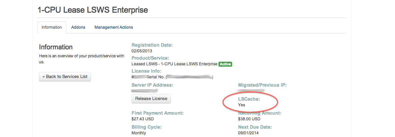395x137 pixels.
Task: Click the Information section heading
Action: (56, 47)
